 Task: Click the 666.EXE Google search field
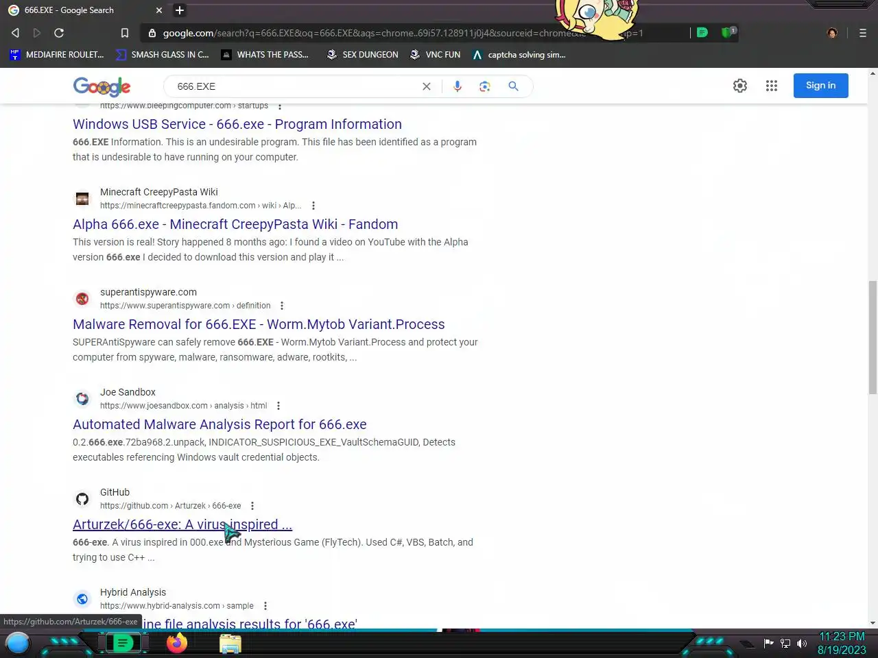[x=295, y=86]
